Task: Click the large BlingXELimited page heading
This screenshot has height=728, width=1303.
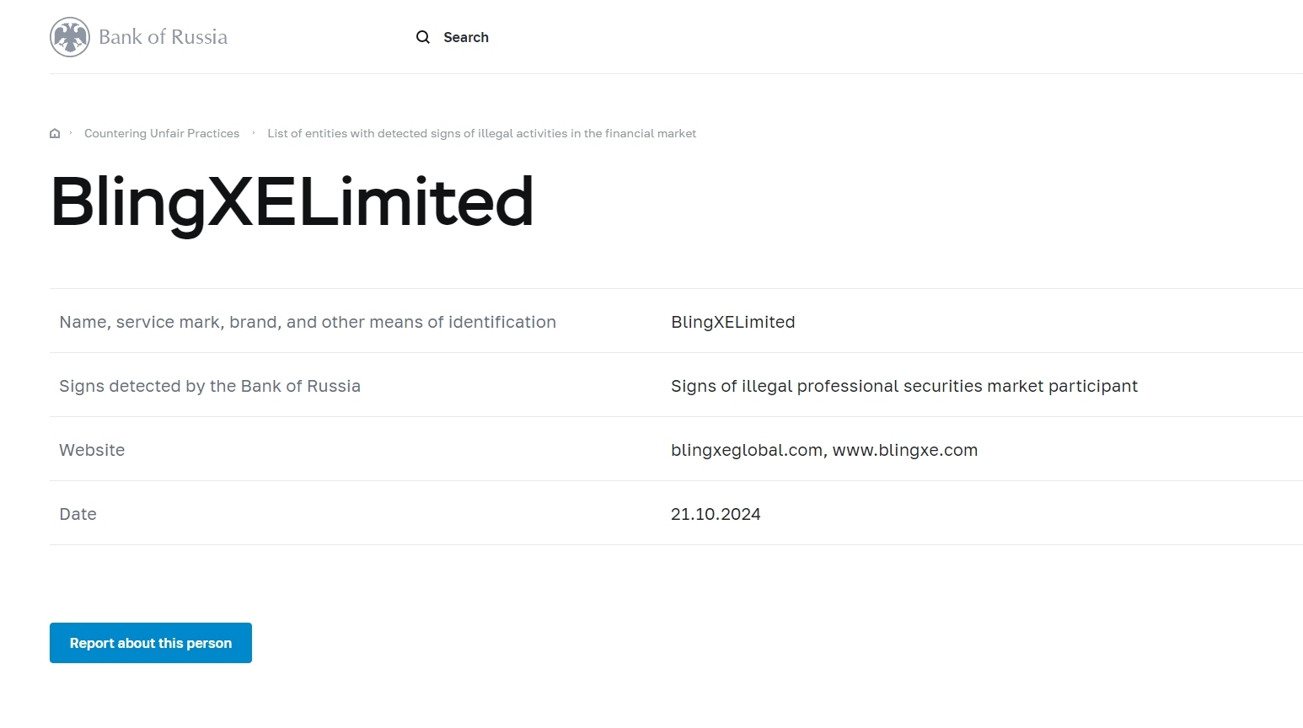Action: (292, 202)
